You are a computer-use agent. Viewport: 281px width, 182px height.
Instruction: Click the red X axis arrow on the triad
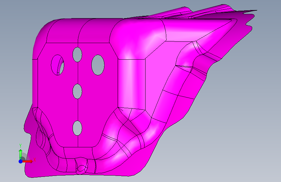[28, 161]
